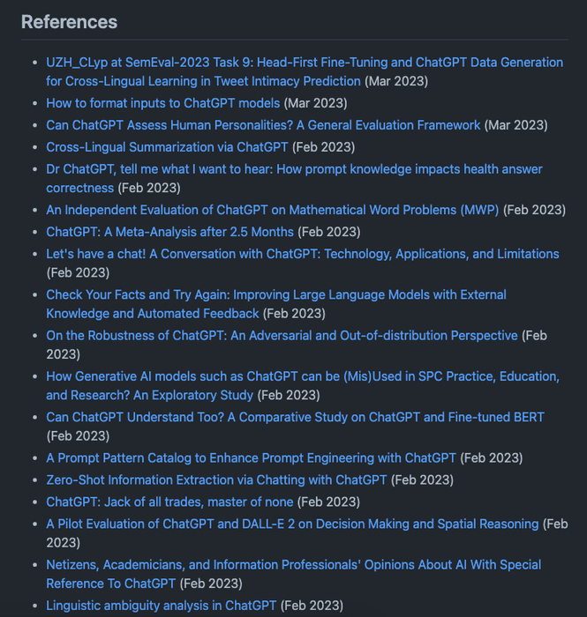The image size is (587, 617).
Task: Open 'Zero-Shot Information Extraction via Chatting' link
Action: click(x=216, y=479)
